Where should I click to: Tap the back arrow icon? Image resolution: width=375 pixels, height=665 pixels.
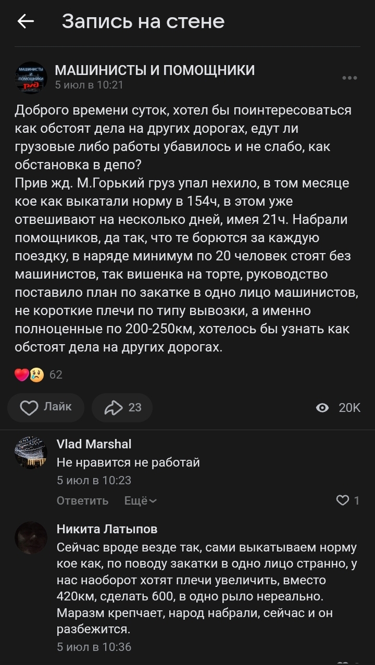[x=26, y=21]
